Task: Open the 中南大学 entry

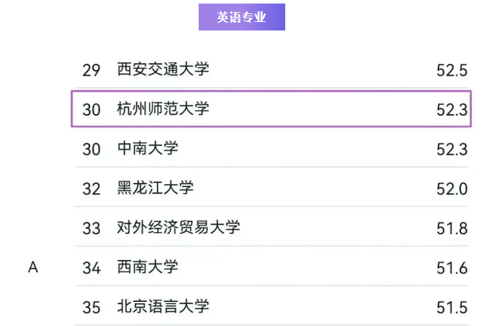Action: tap(147, 149)
